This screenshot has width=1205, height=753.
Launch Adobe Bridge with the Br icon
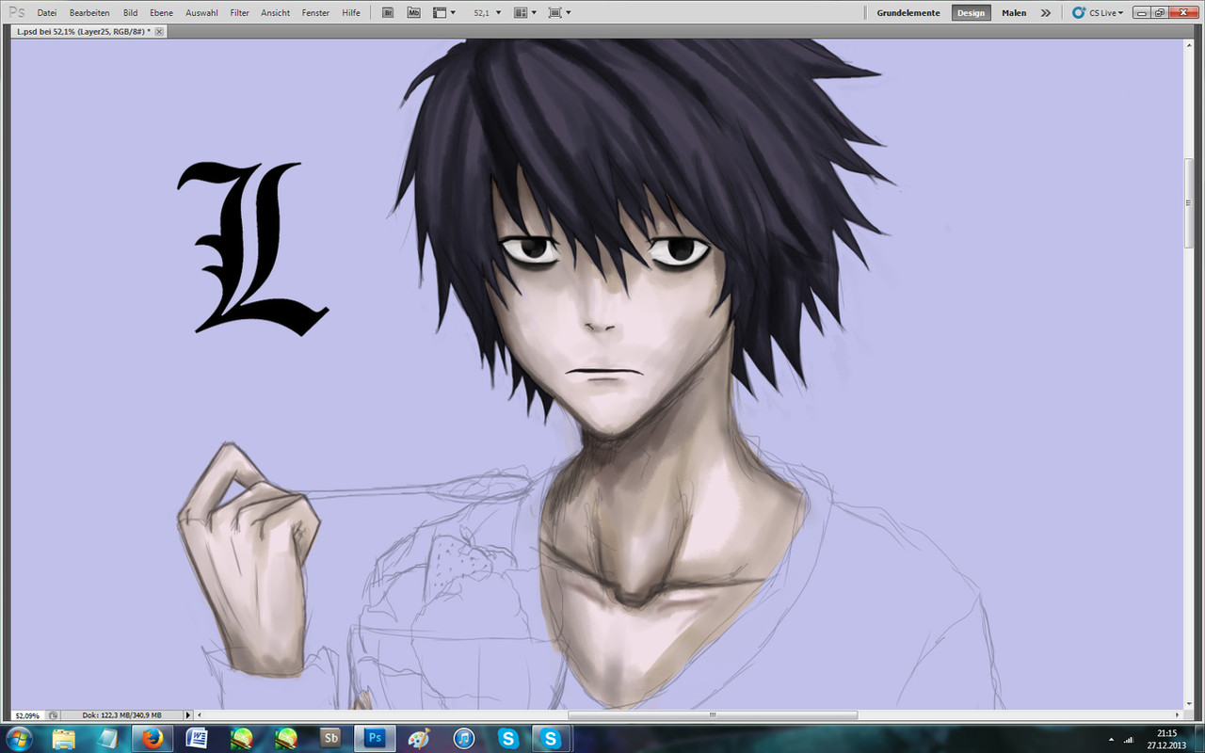[x=389, y=13]
